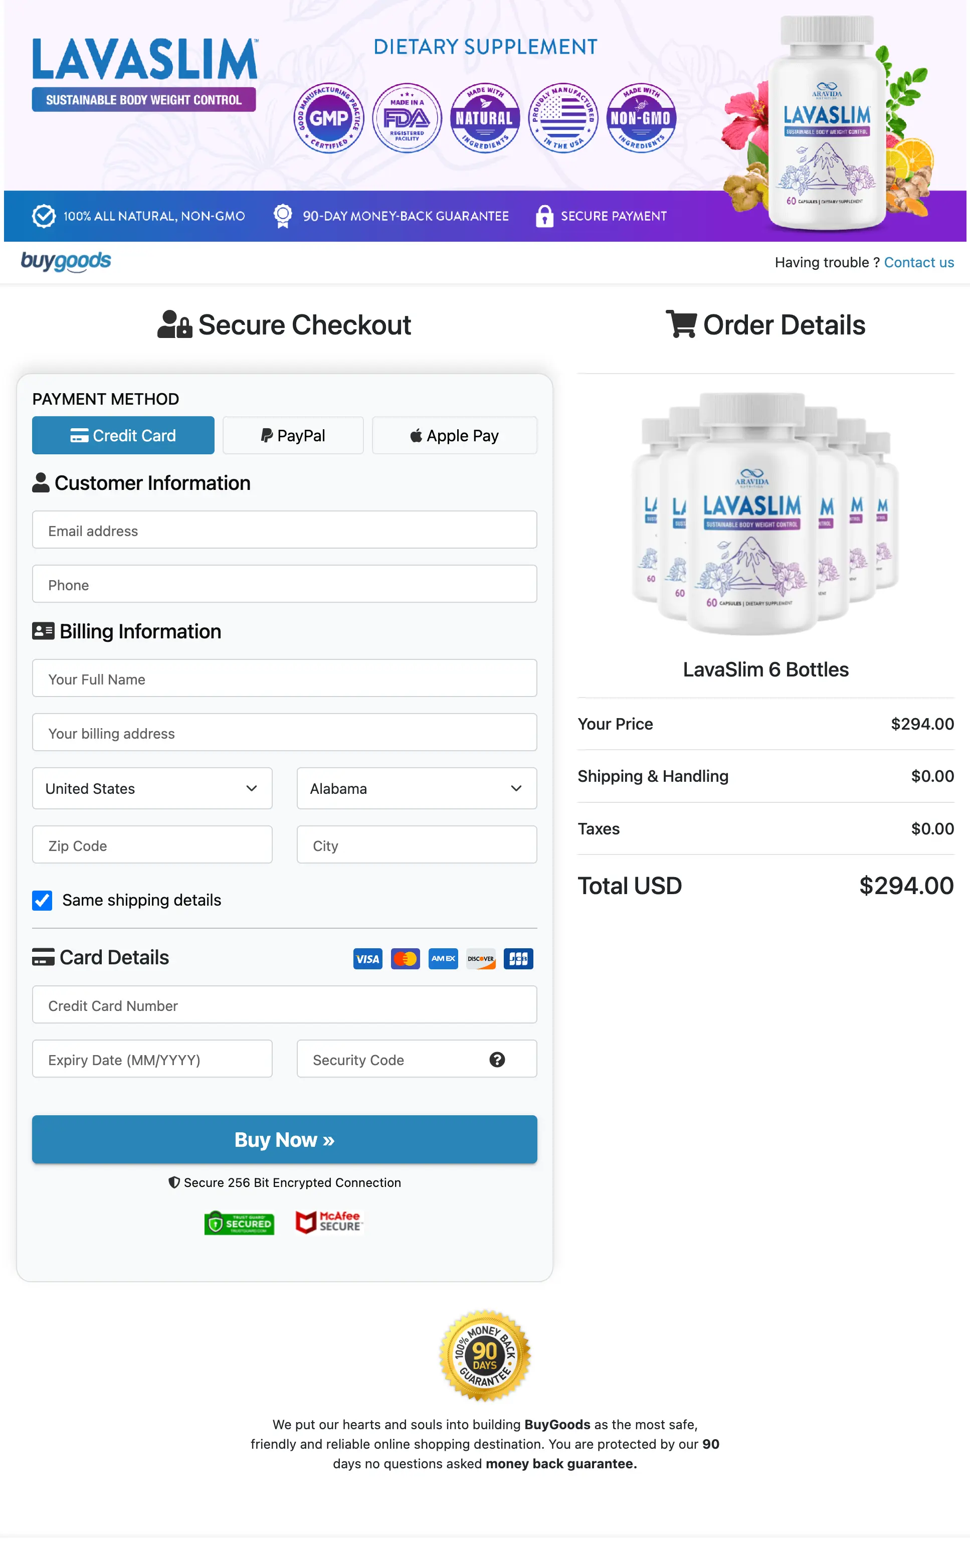
Task: Open the Contact us link
Action: [x=919, y=262]
